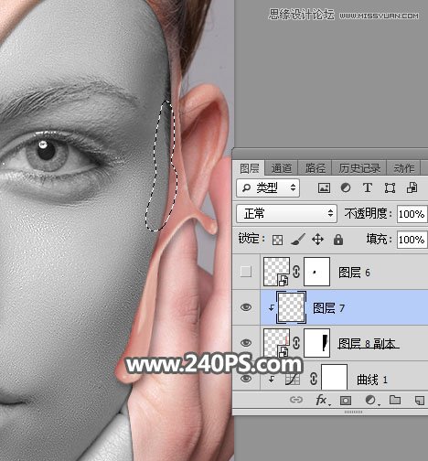Open the 历史记录 (History) tab
428x461 pixels.
coord(359,168)
